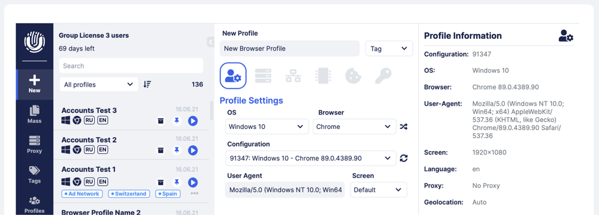Viewport: 599px width, 215px height.
Task: Click the Profile Information user settings icon
Action: pyautogui.click(x=566, y=35)
